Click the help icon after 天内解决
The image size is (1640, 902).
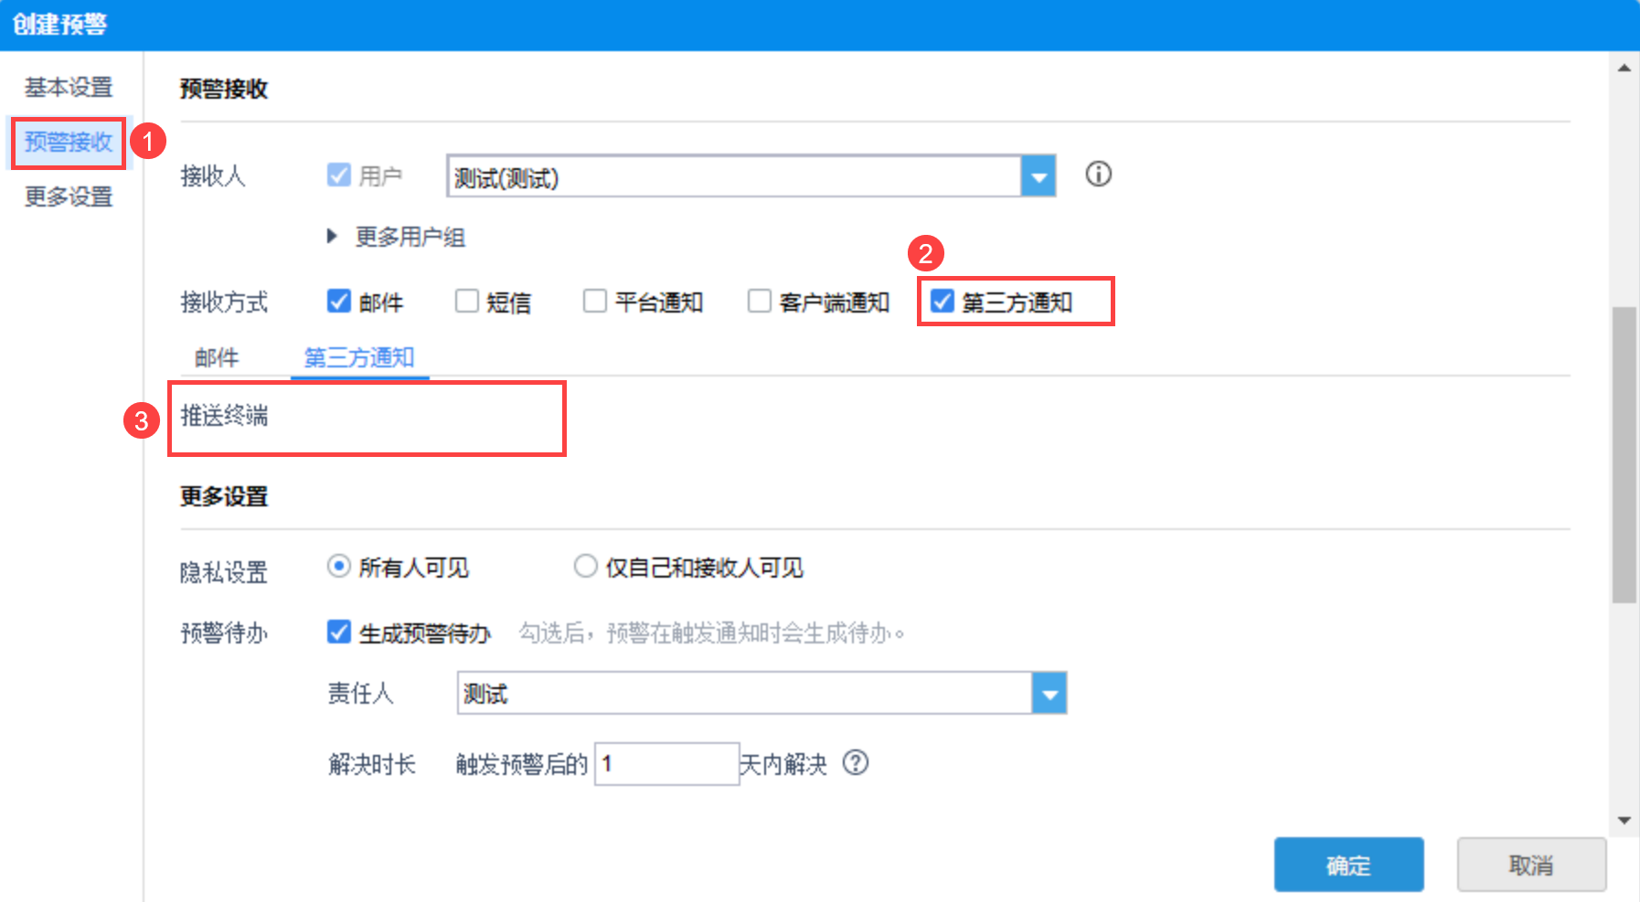tap(856, 762)
